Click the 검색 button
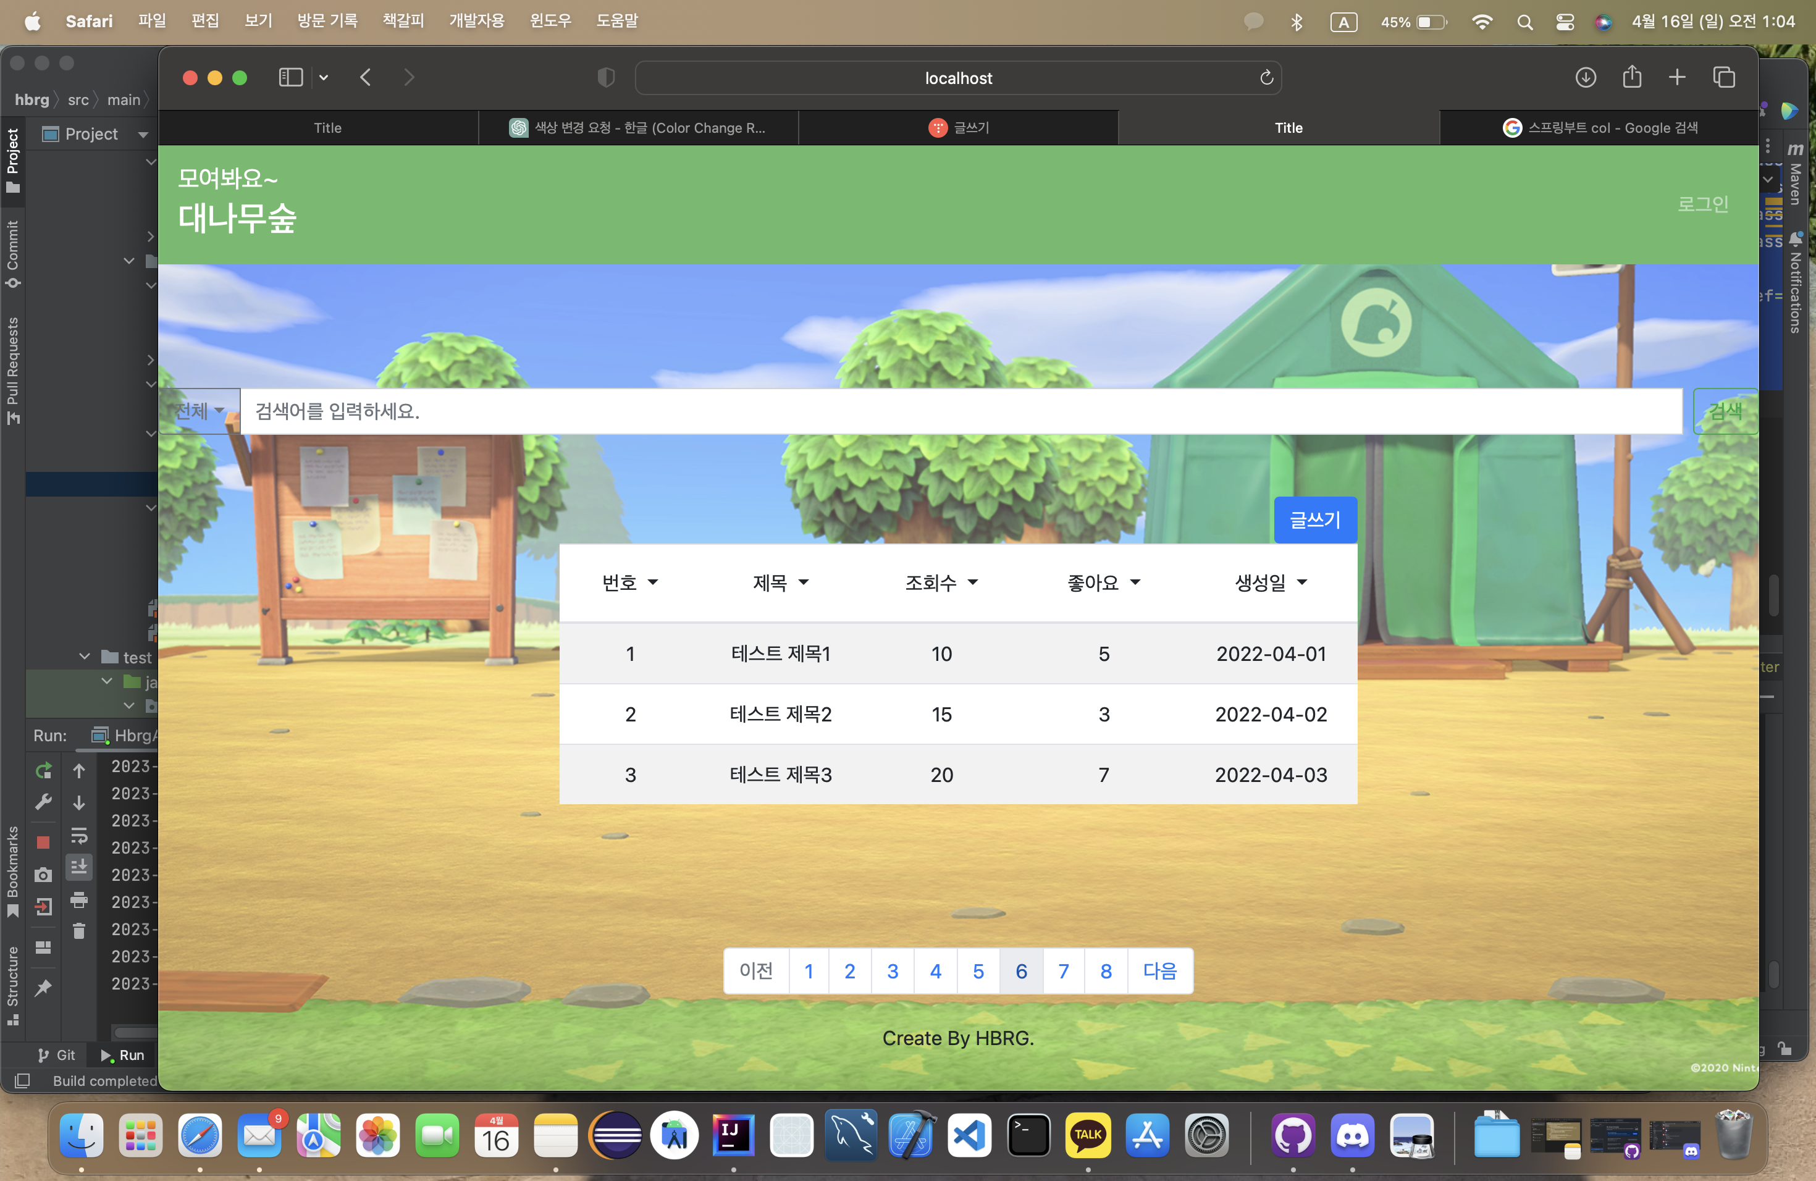1816x1181 pixels. 1725,411
